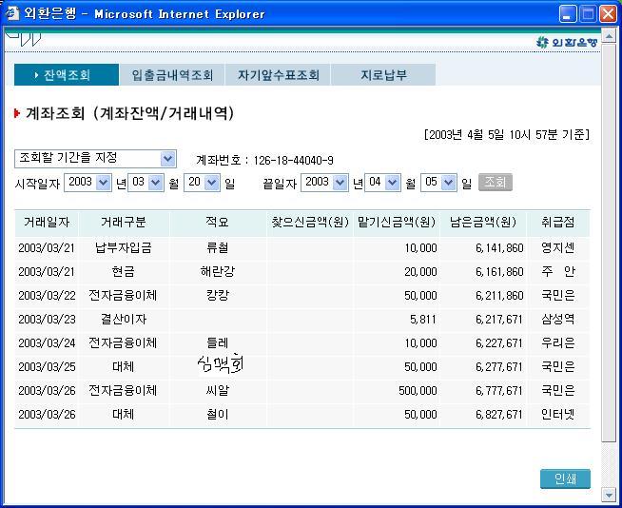Open the 자기앞수표조회 tab
This screenshot has height=508, width=622.
tap(278, 75)
